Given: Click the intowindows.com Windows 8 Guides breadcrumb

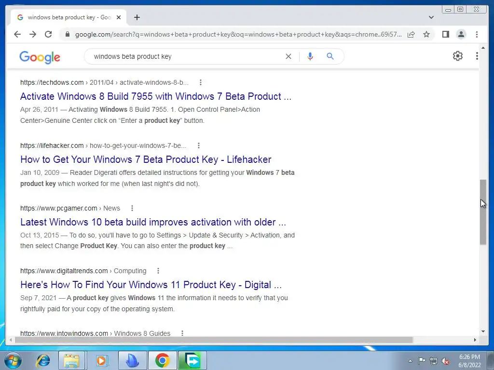Looking at the screenshot, I should (95, 333).
